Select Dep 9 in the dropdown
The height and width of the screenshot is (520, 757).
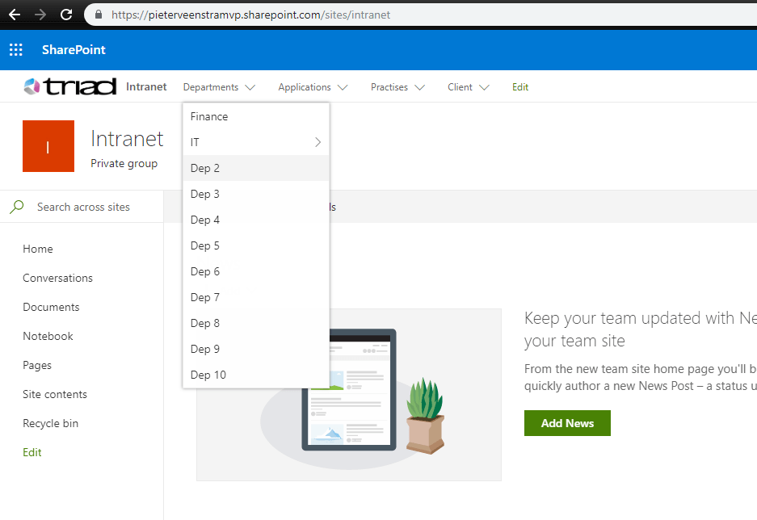[256, 349]
